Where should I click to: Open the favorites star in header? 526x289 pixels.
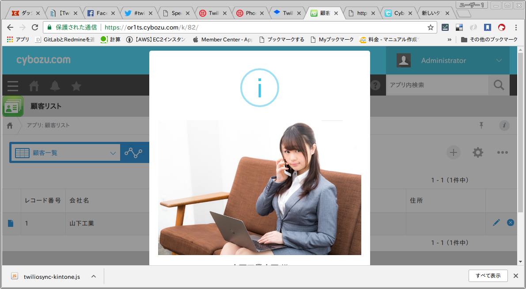[x=76, y=86]
